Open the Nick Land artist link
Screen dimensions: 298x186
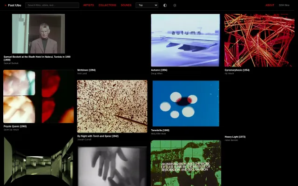(x=82, y=73)
